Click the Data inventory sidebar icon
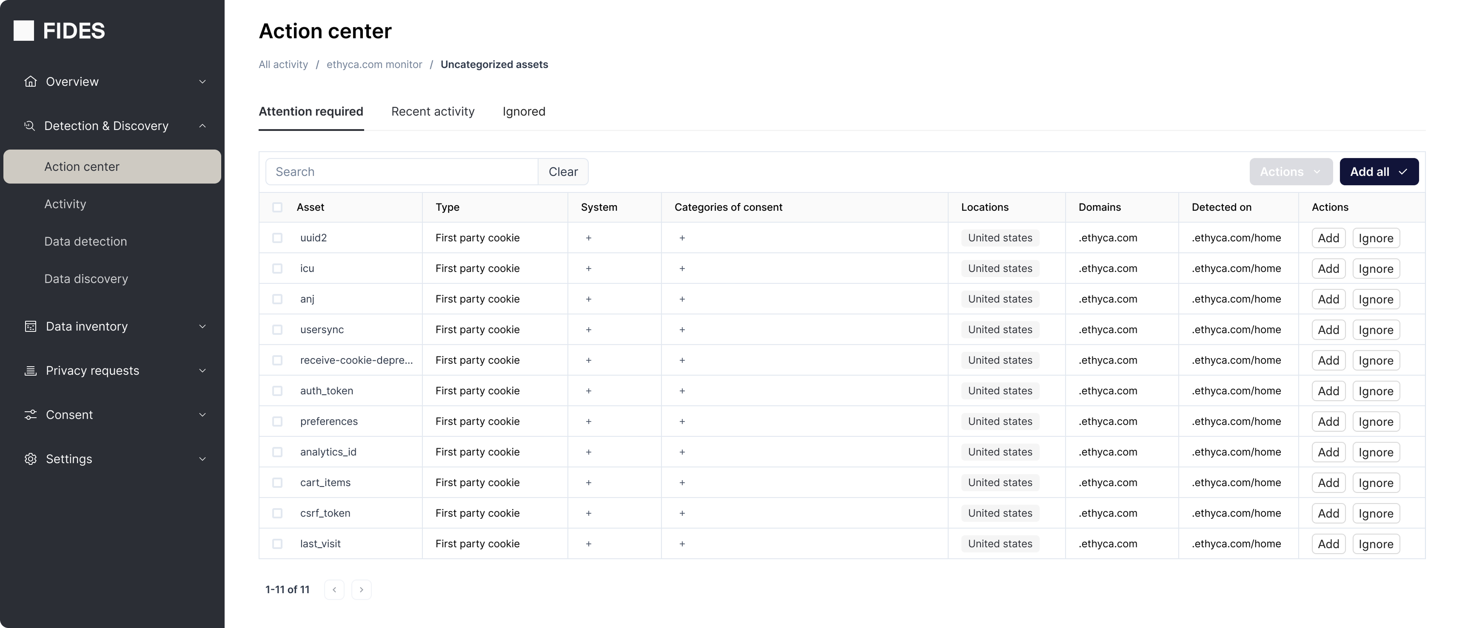 point(31,326)
